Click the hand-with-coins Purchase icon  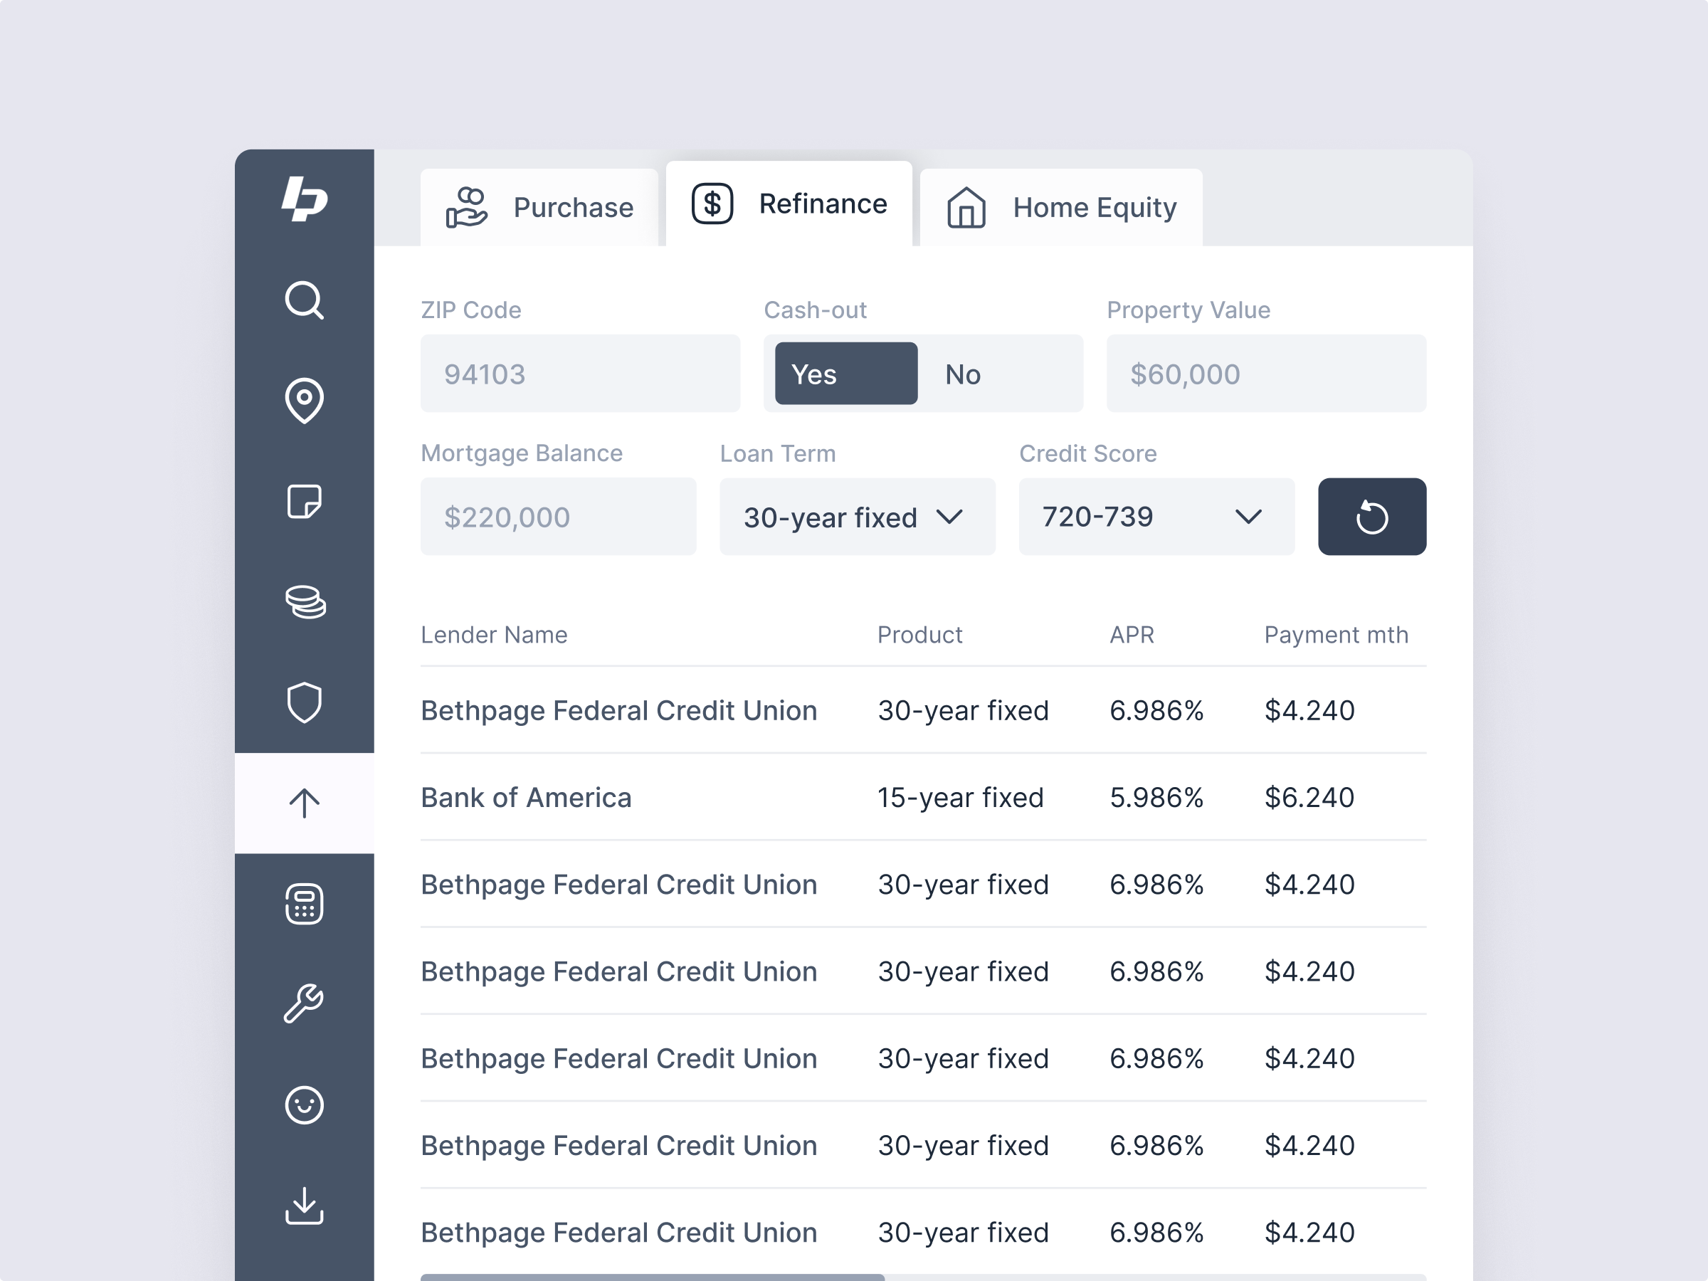coord(466,208)
